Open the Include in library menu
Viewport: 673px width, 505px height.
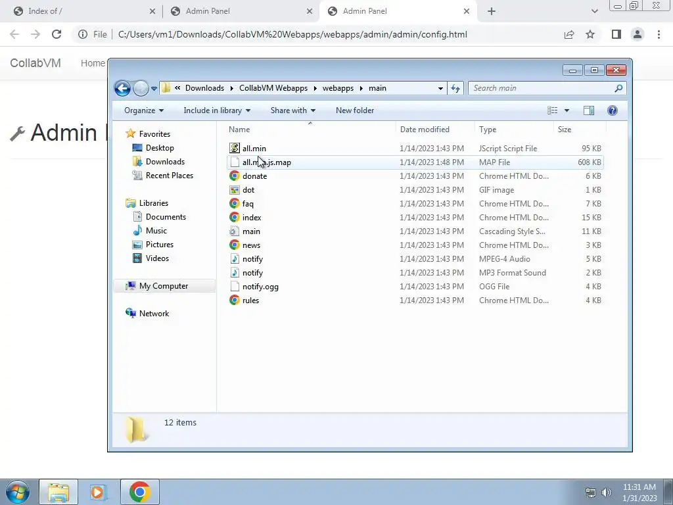[217, 110]
